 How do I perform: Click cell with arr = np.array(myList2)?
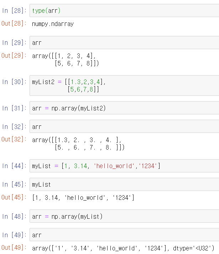[124, 108]
